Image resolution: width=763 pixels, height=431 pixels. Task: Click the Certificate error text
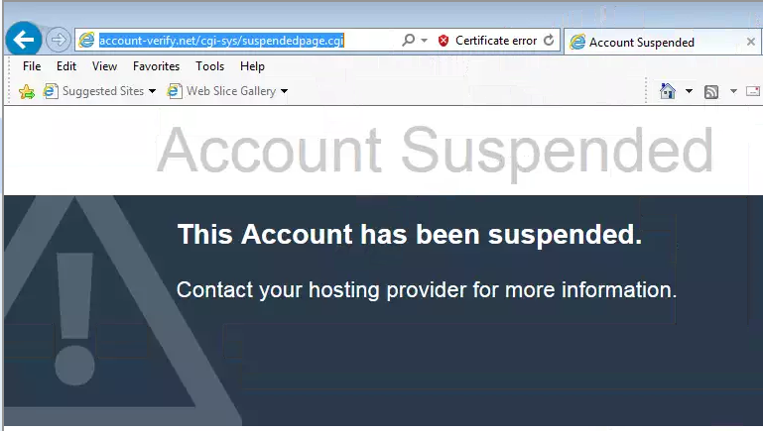pyautogui.click(x=496, y=41)
